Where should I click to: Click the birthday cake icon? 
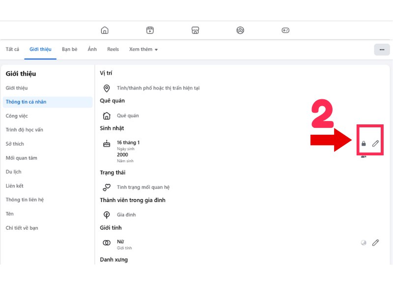pos(107,144)
